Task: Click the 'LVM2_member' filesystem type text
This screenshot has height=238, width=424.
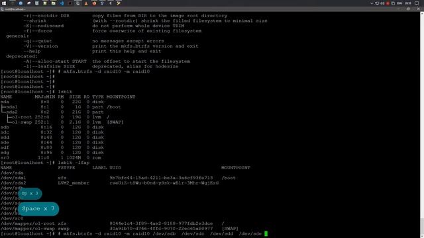Action: pos(74,183)
